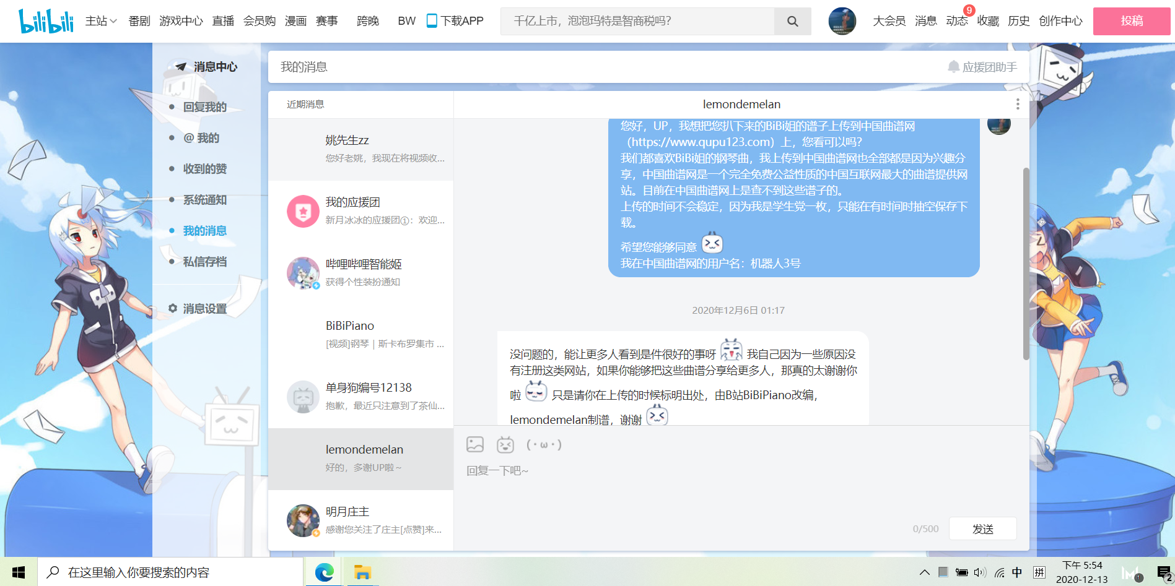1175x586 pixels.
Task: Open 动态 with nine notifications
Action: (x=957, y=21)
